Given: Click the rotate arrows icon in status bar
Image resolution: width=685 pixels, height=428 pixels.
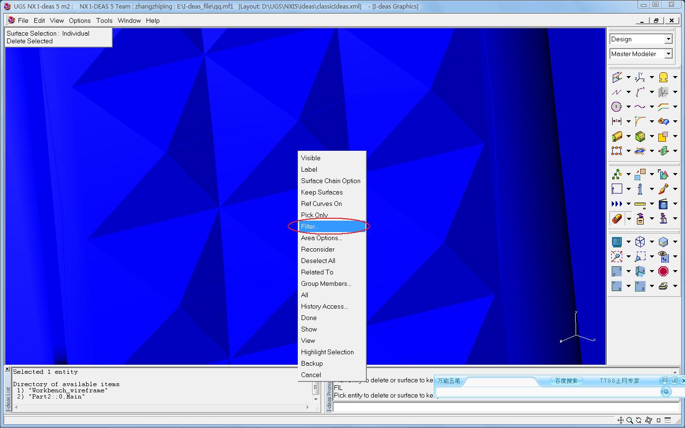Looking at the screenshot, I should (x=639, y=420).
